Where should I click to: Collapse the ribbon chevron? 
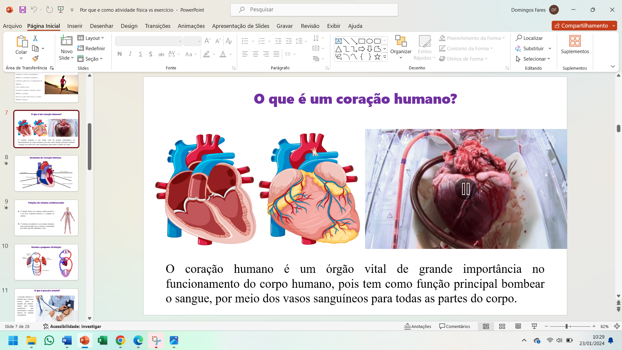[613, 66]
